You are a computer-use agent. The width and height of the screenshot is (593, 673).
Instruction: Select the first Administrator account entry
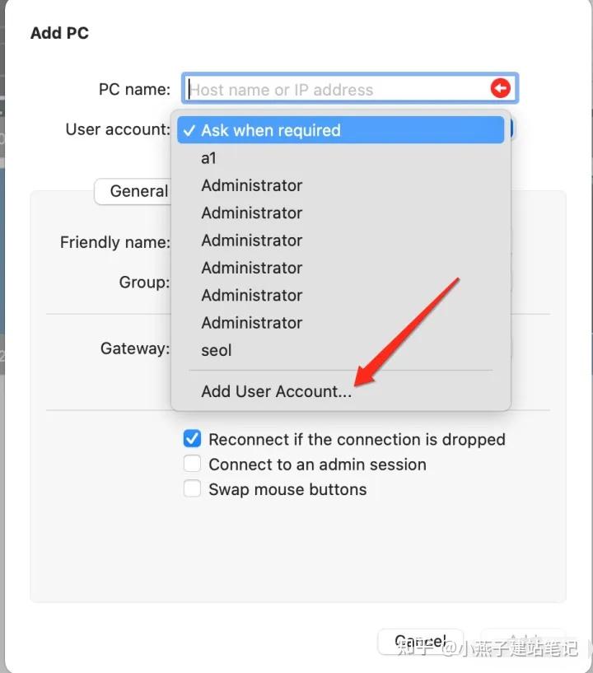[x=251, y=185]
